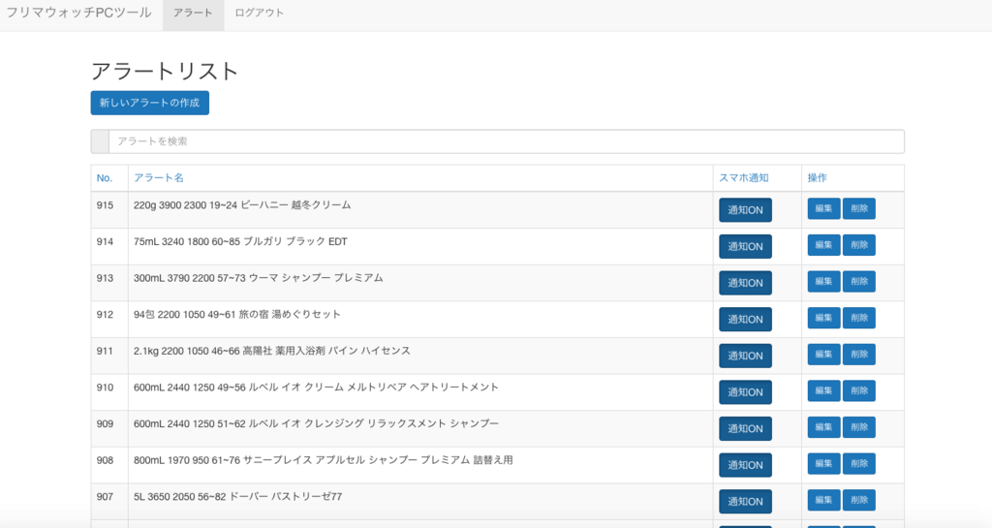The width and height of the screenshot is (992, 528).
Task: Delete alert 913 ウーマ シャンプー
Action: coord(859,281)
